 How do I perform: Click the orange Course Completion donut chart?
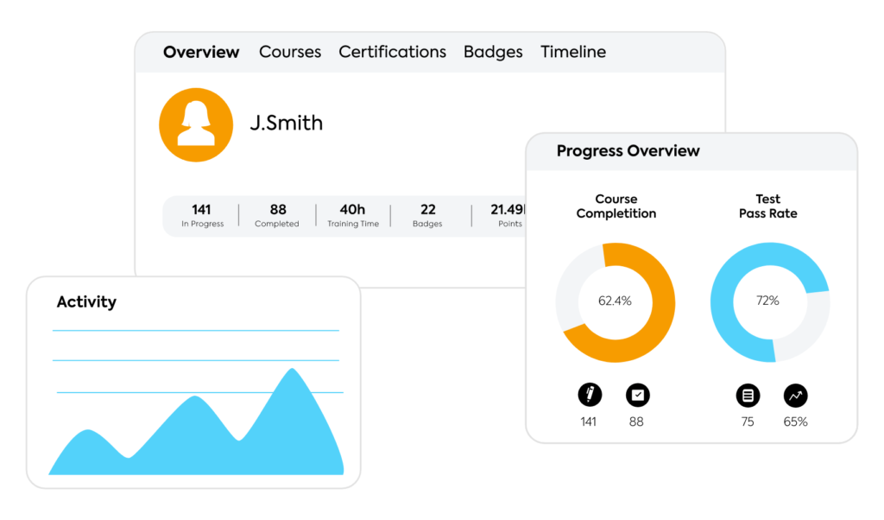coord(615,302)
